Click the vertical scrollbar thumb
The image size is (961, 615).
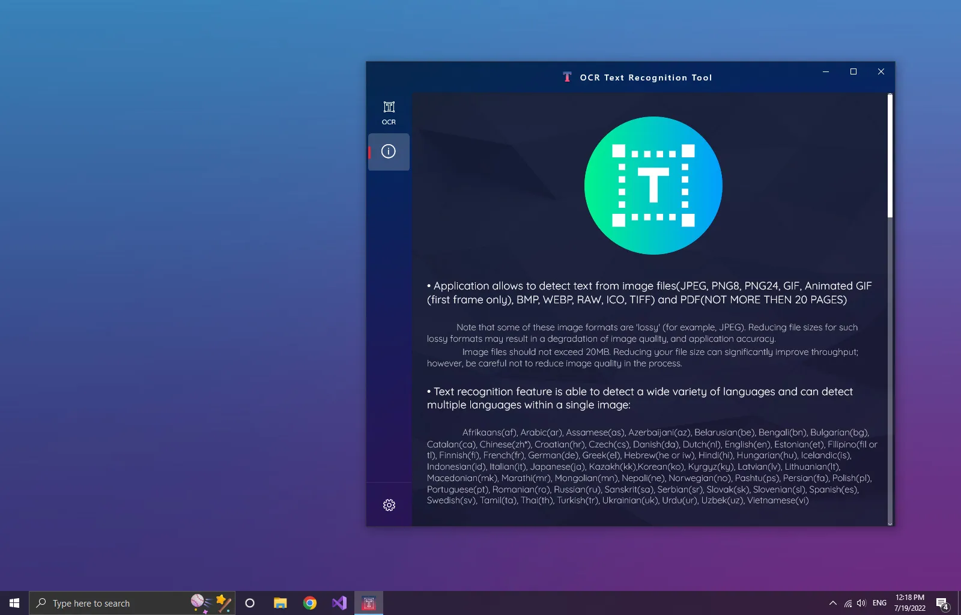[x=890, y=156]
